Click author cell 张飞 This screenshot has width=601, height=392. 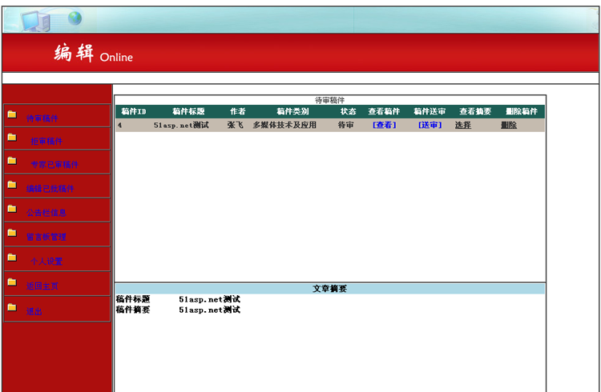[235, 125]
